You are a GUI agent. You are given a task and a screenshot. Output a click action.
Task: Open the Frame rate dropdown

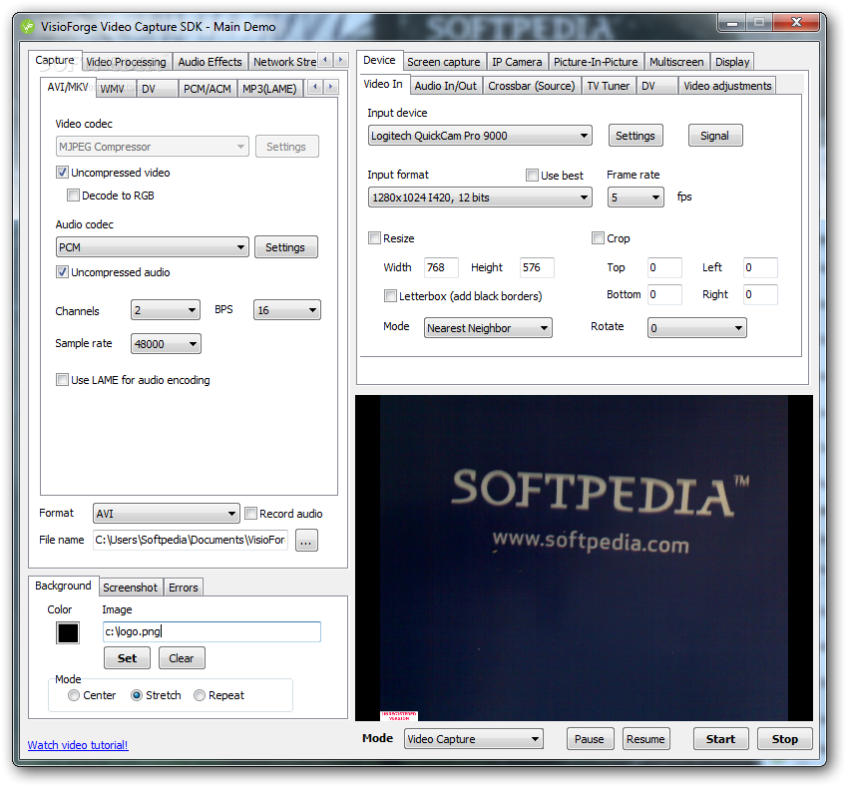[x=635, y=197]
